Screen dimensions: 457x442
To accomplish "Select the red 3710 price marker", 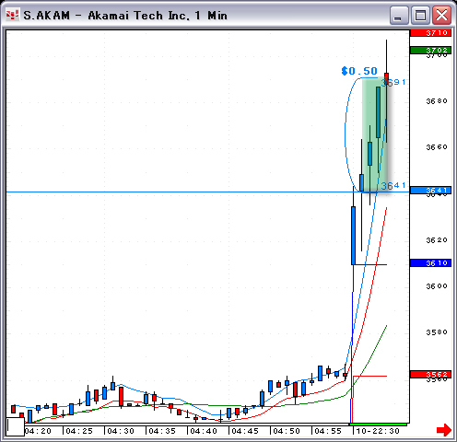I will (x=430, y=32).
